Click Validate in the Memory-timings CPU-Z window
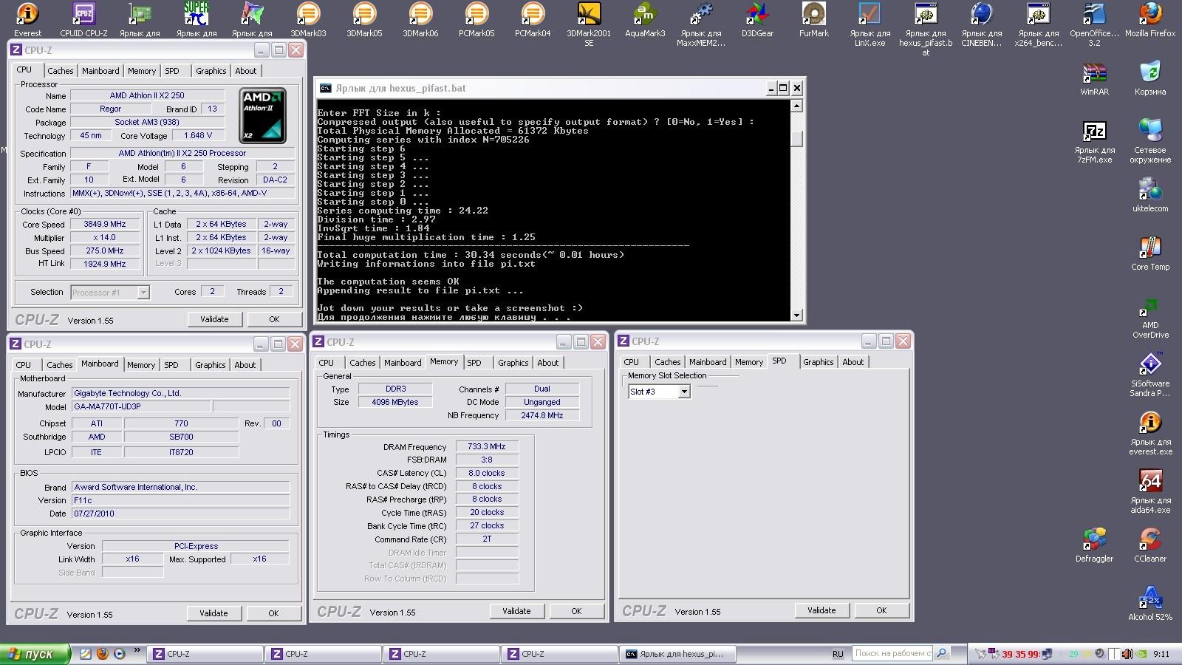 pyautogui.click(x=516, y=611)
